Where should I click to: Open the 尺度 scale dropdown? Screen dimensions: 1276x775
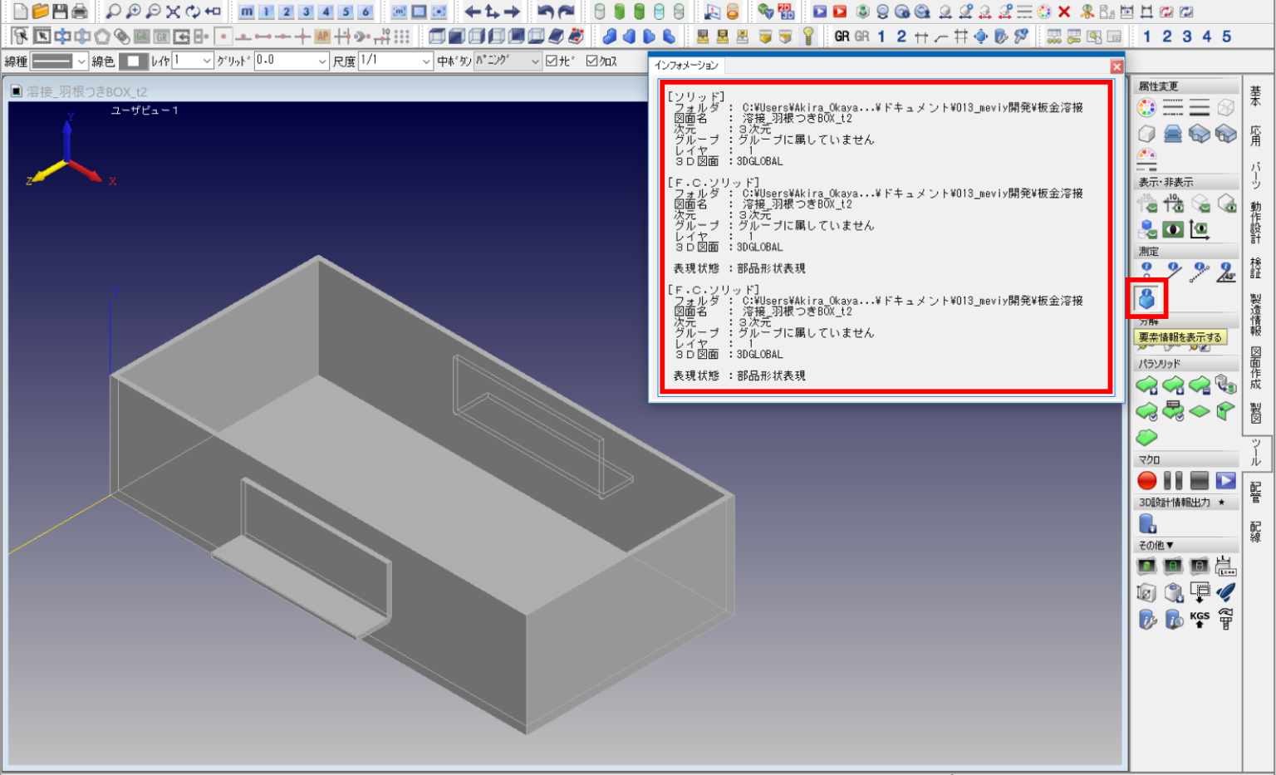coord(425,61)
